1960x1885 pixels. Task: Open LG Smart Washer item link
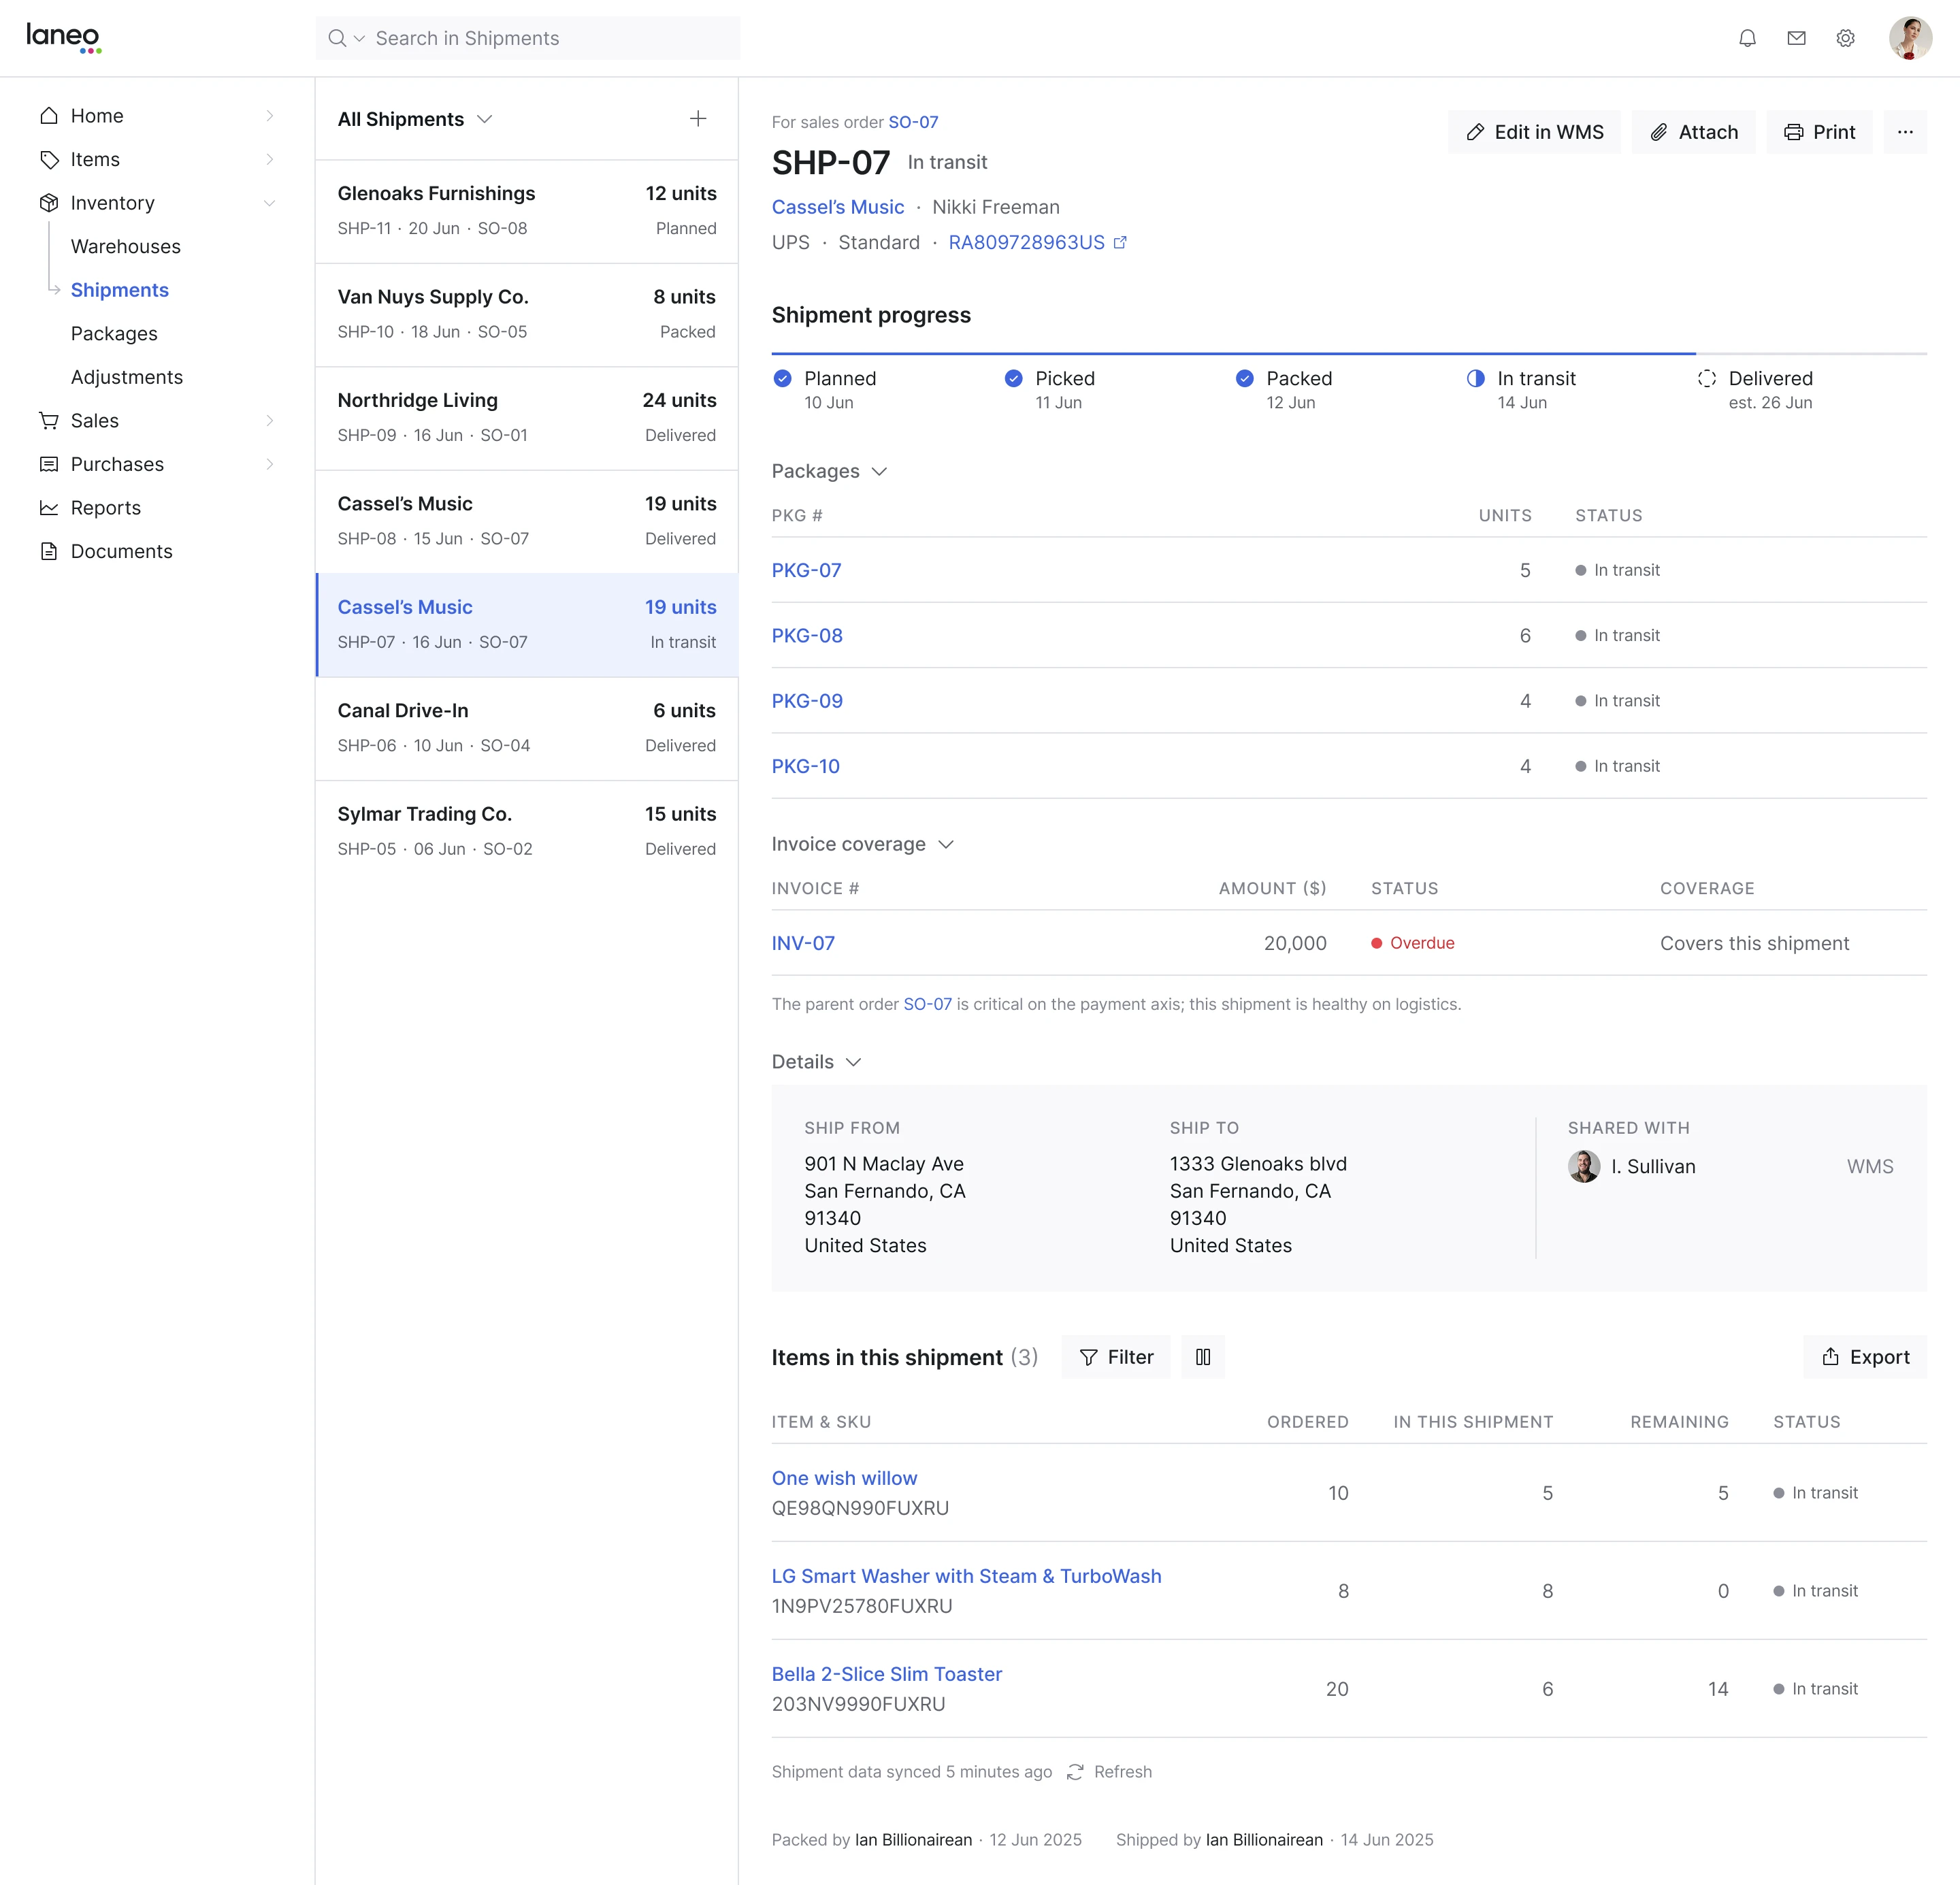click(x=966, y=1576)
